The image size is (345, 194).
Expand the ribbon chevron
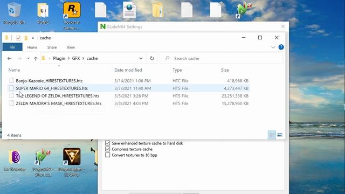(x=273, y=47)
